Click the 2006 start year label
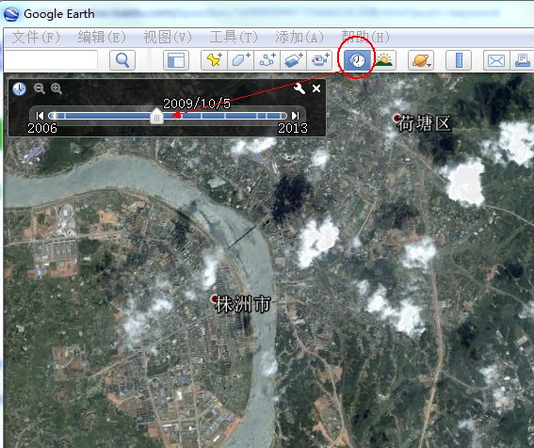The height and width of the screenshot is (448, 534). tap(42, 128)
